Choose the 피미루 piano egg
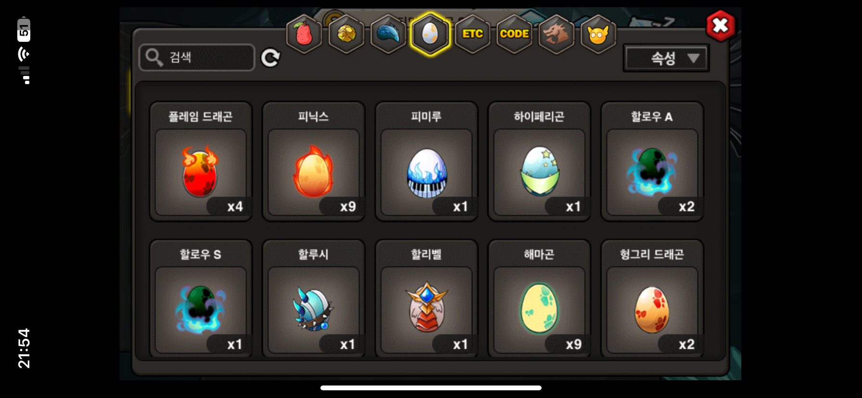 (x=426, y=162)
